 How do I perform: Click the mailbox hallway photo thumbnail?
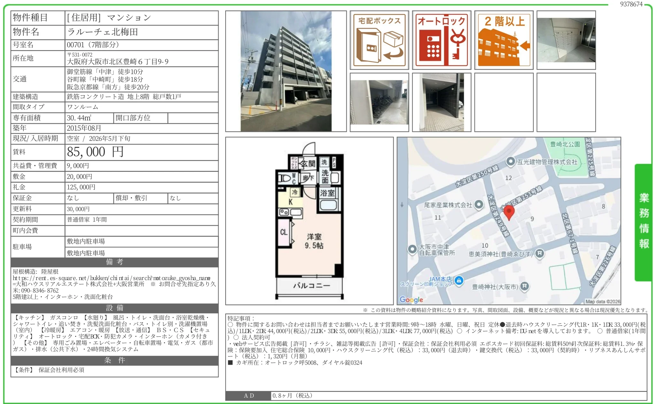(x=566, y=39)
